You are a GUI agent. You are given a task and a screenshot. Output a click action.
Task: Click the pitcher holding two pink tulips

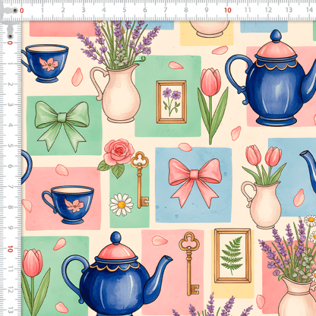[x=262, y=186]
